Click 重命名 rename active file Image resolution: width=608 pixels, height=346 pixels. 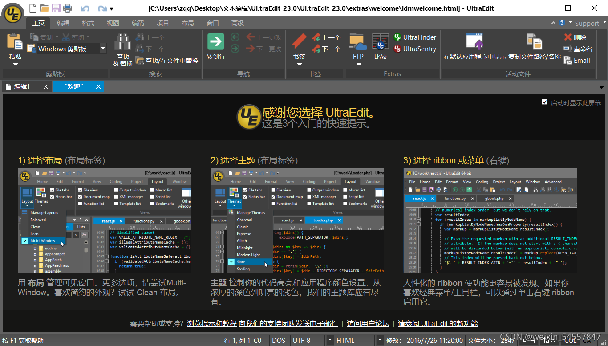click(x=578, y=49)
